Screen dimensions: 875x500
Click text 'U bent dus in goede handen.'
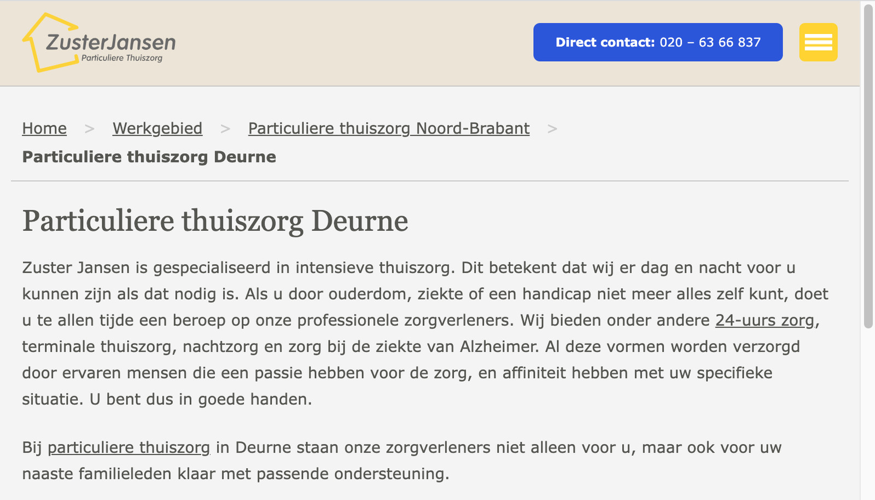point(201,399)
